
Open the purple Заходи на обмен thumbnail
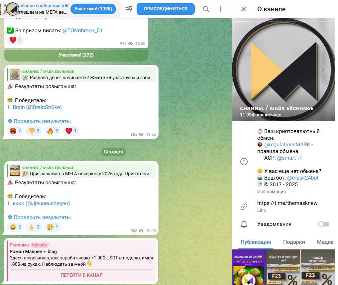coord(249,267)
